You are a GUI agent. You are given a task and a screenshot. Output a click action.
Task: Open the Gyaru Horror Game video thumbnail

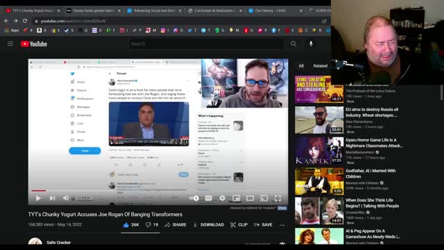(319, 151)
